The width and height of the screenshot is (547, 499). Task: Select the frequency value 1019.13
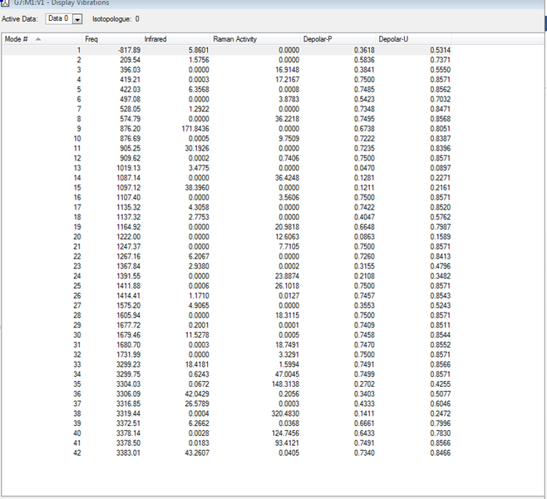coord(128,168)
